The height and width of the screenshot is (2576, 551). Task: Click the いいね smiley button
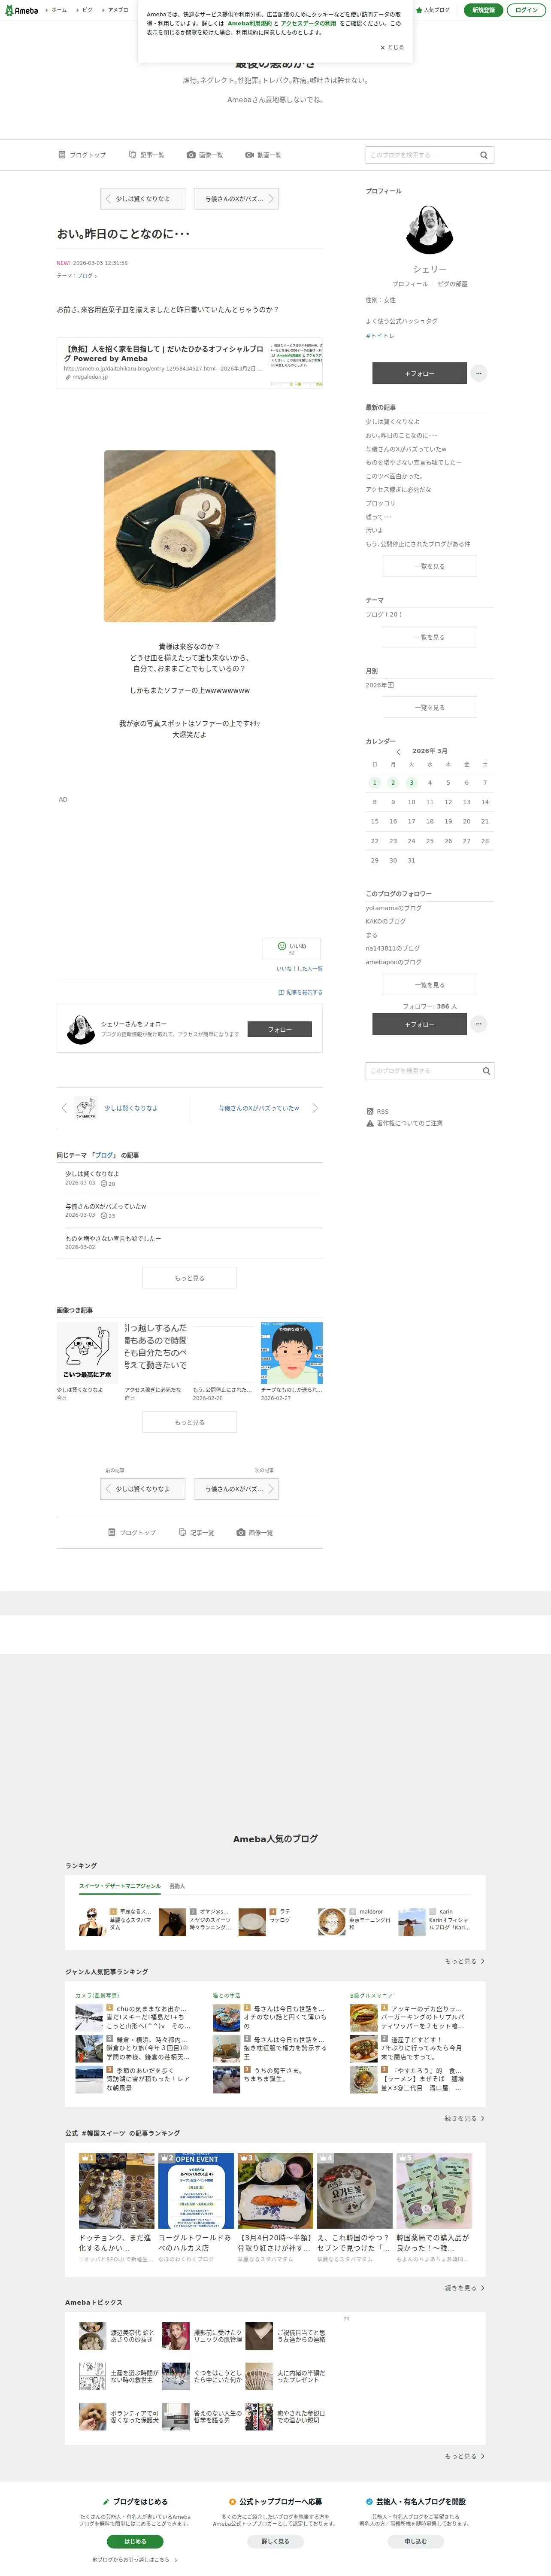[292, 947]
